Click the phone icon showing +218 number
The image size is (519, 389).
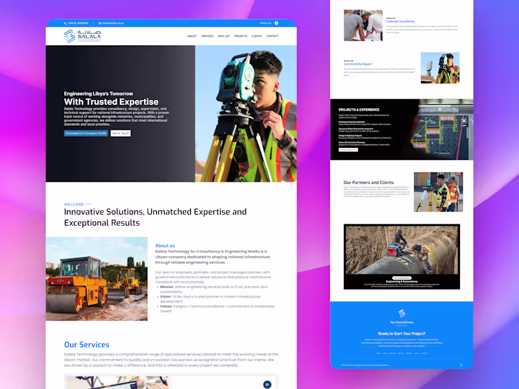tap(65, 23)
